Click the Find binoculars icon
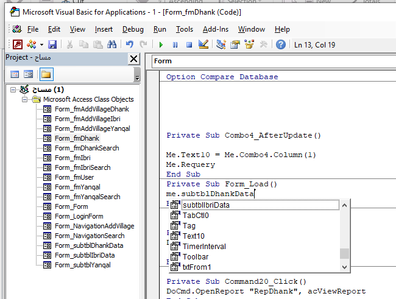Screen dimensions: 396x299 coord(112,44)
